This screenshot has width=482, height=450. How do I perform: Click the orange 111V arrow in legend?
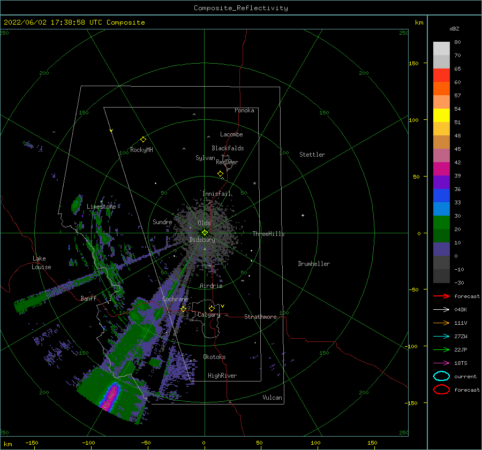(441, 323)
